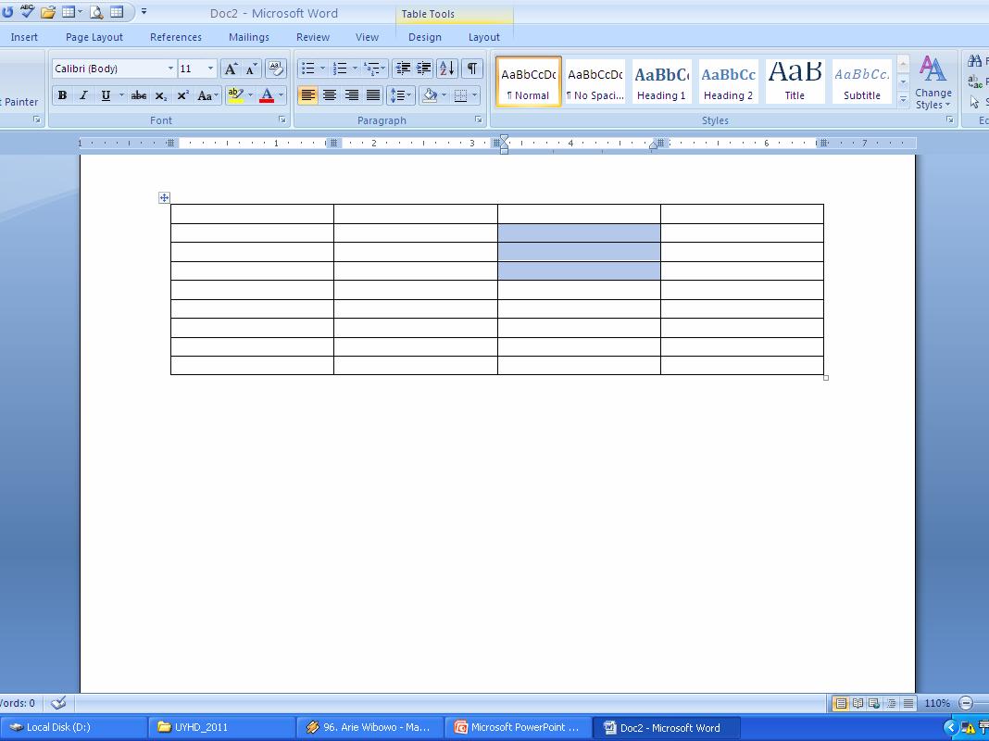
Task: Show hidden system tray icons
Action: [x=950, y=728]
